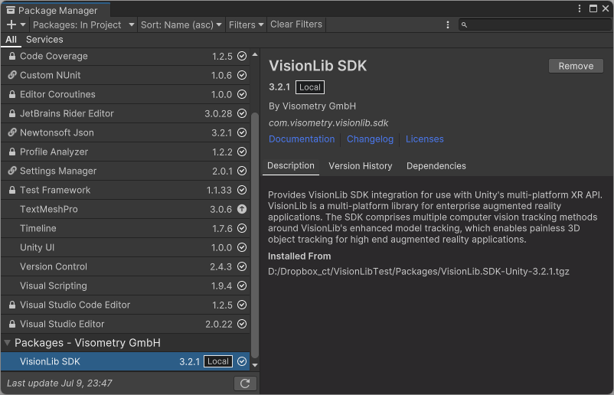
Task: Open the Packages: In Project dropdown
Action: coord(83,24)
